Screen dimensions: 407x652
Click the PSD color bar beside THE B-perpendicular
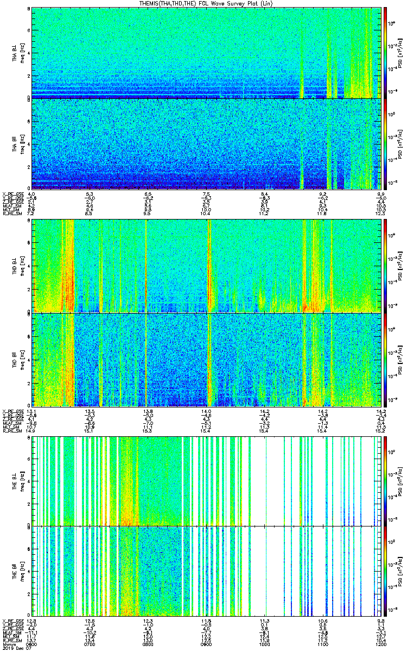386,480
